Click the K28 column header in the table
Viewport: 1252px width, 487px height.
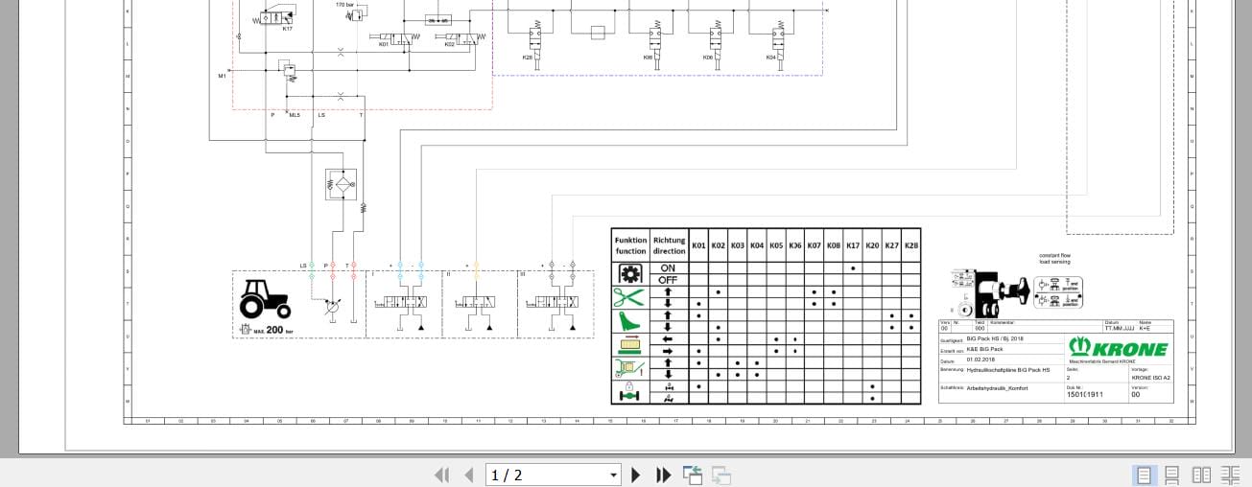(x=910, y=245)
